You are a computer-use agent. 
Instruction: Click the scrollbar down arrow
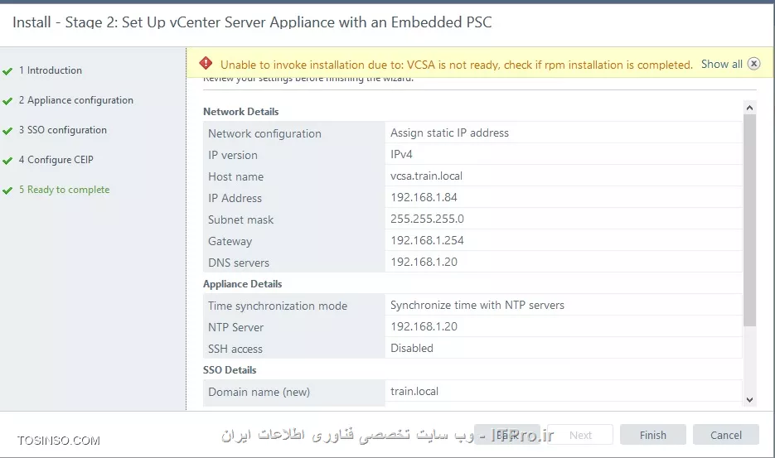click(x=750, y=400)
